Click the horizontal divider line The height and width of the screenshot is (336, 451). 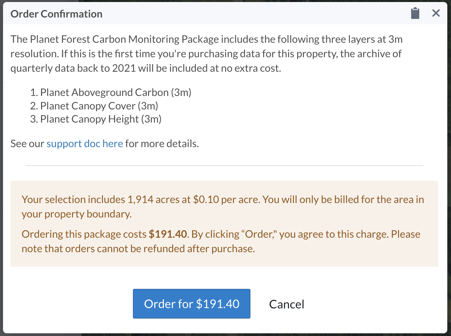click(x=224, y=166)
